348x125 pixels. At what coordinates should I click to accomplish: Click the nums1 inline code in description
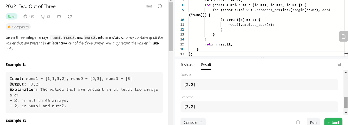pyautogui.click(x=56, y=38)
